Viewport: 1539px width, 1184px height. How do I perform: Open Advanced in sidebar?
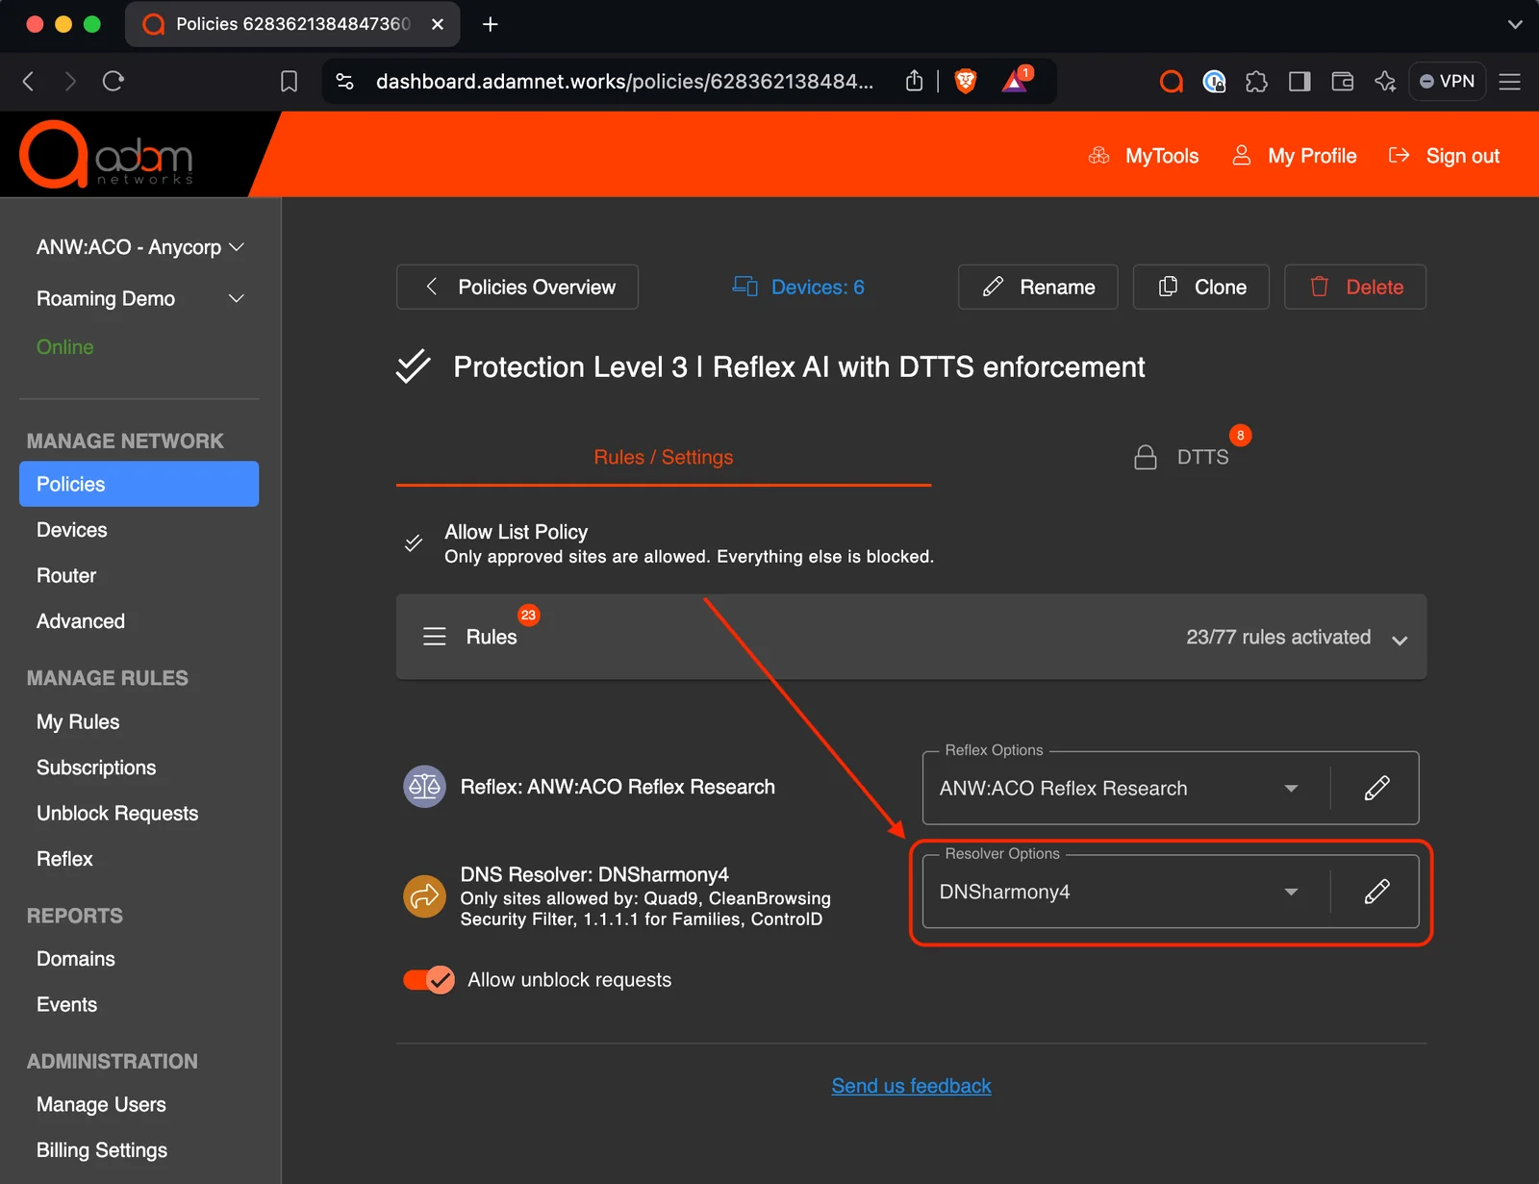click(x=81, y=621)
